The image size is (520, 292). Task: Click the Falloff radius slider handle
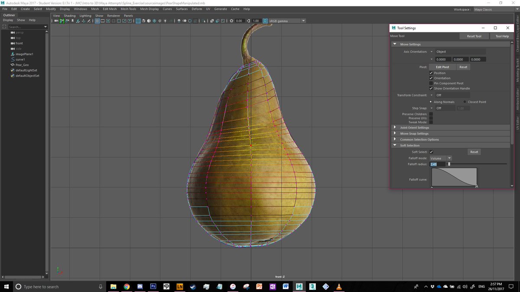coord(449,164)
